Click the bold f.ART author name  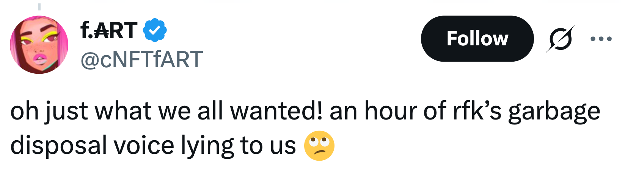(109, 30)
